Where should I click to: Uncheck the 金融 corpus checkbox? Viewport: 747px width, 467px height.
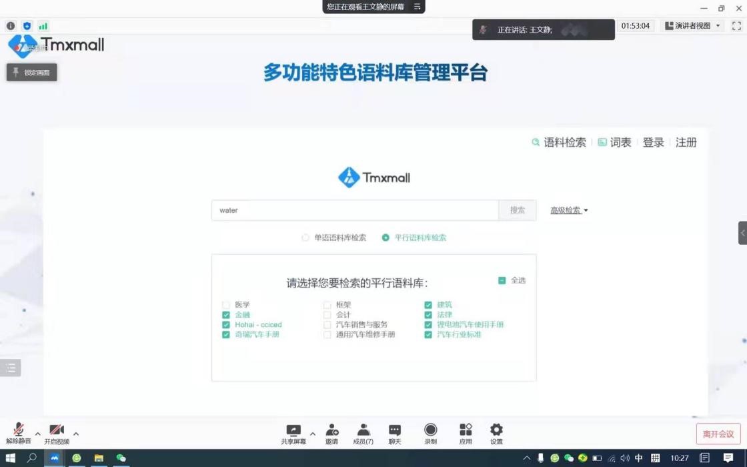click(x=226, y=315)
